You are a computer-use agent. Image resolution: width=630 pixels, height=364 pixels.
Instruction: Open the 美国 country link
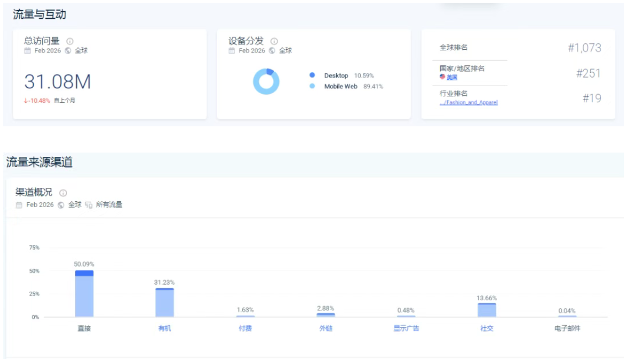pyautogui.click(x=452, y=77)
